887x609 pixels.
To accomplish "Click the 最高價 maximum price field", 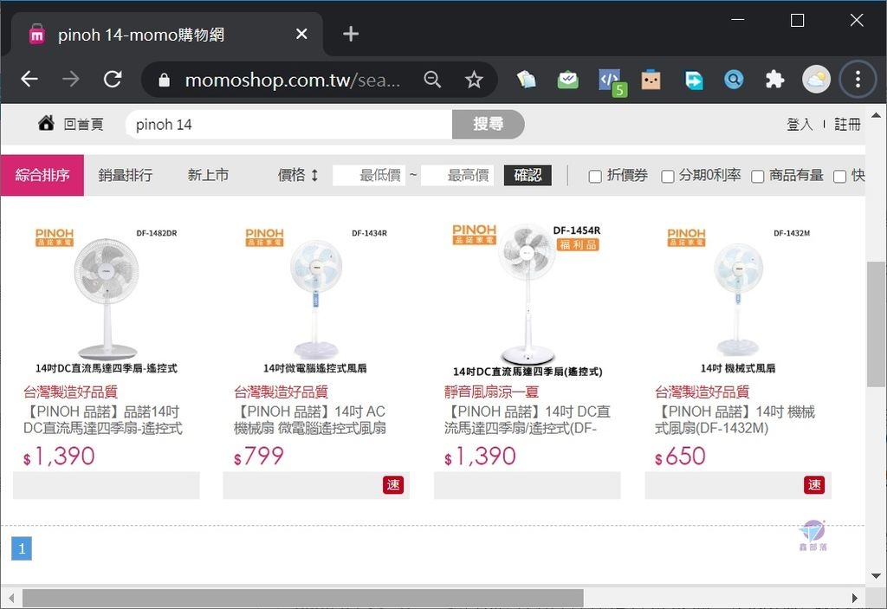I will [457, 176].
